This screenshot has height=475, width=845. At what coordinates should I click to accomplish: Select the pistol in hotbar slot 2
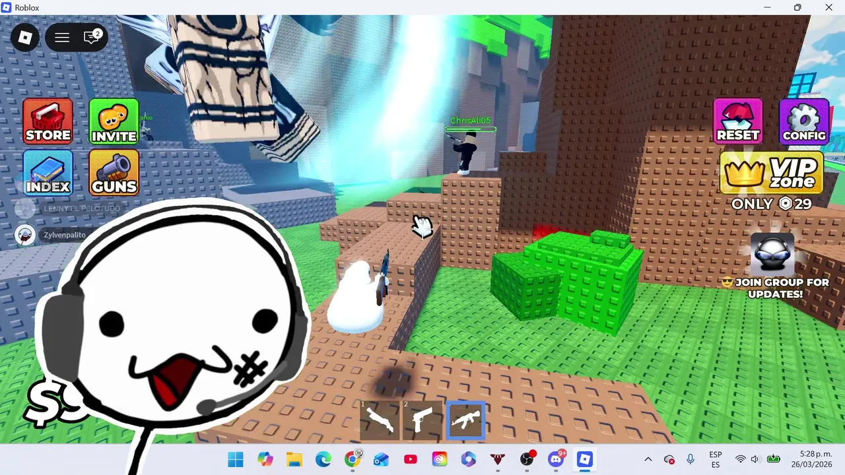[423, 420]
